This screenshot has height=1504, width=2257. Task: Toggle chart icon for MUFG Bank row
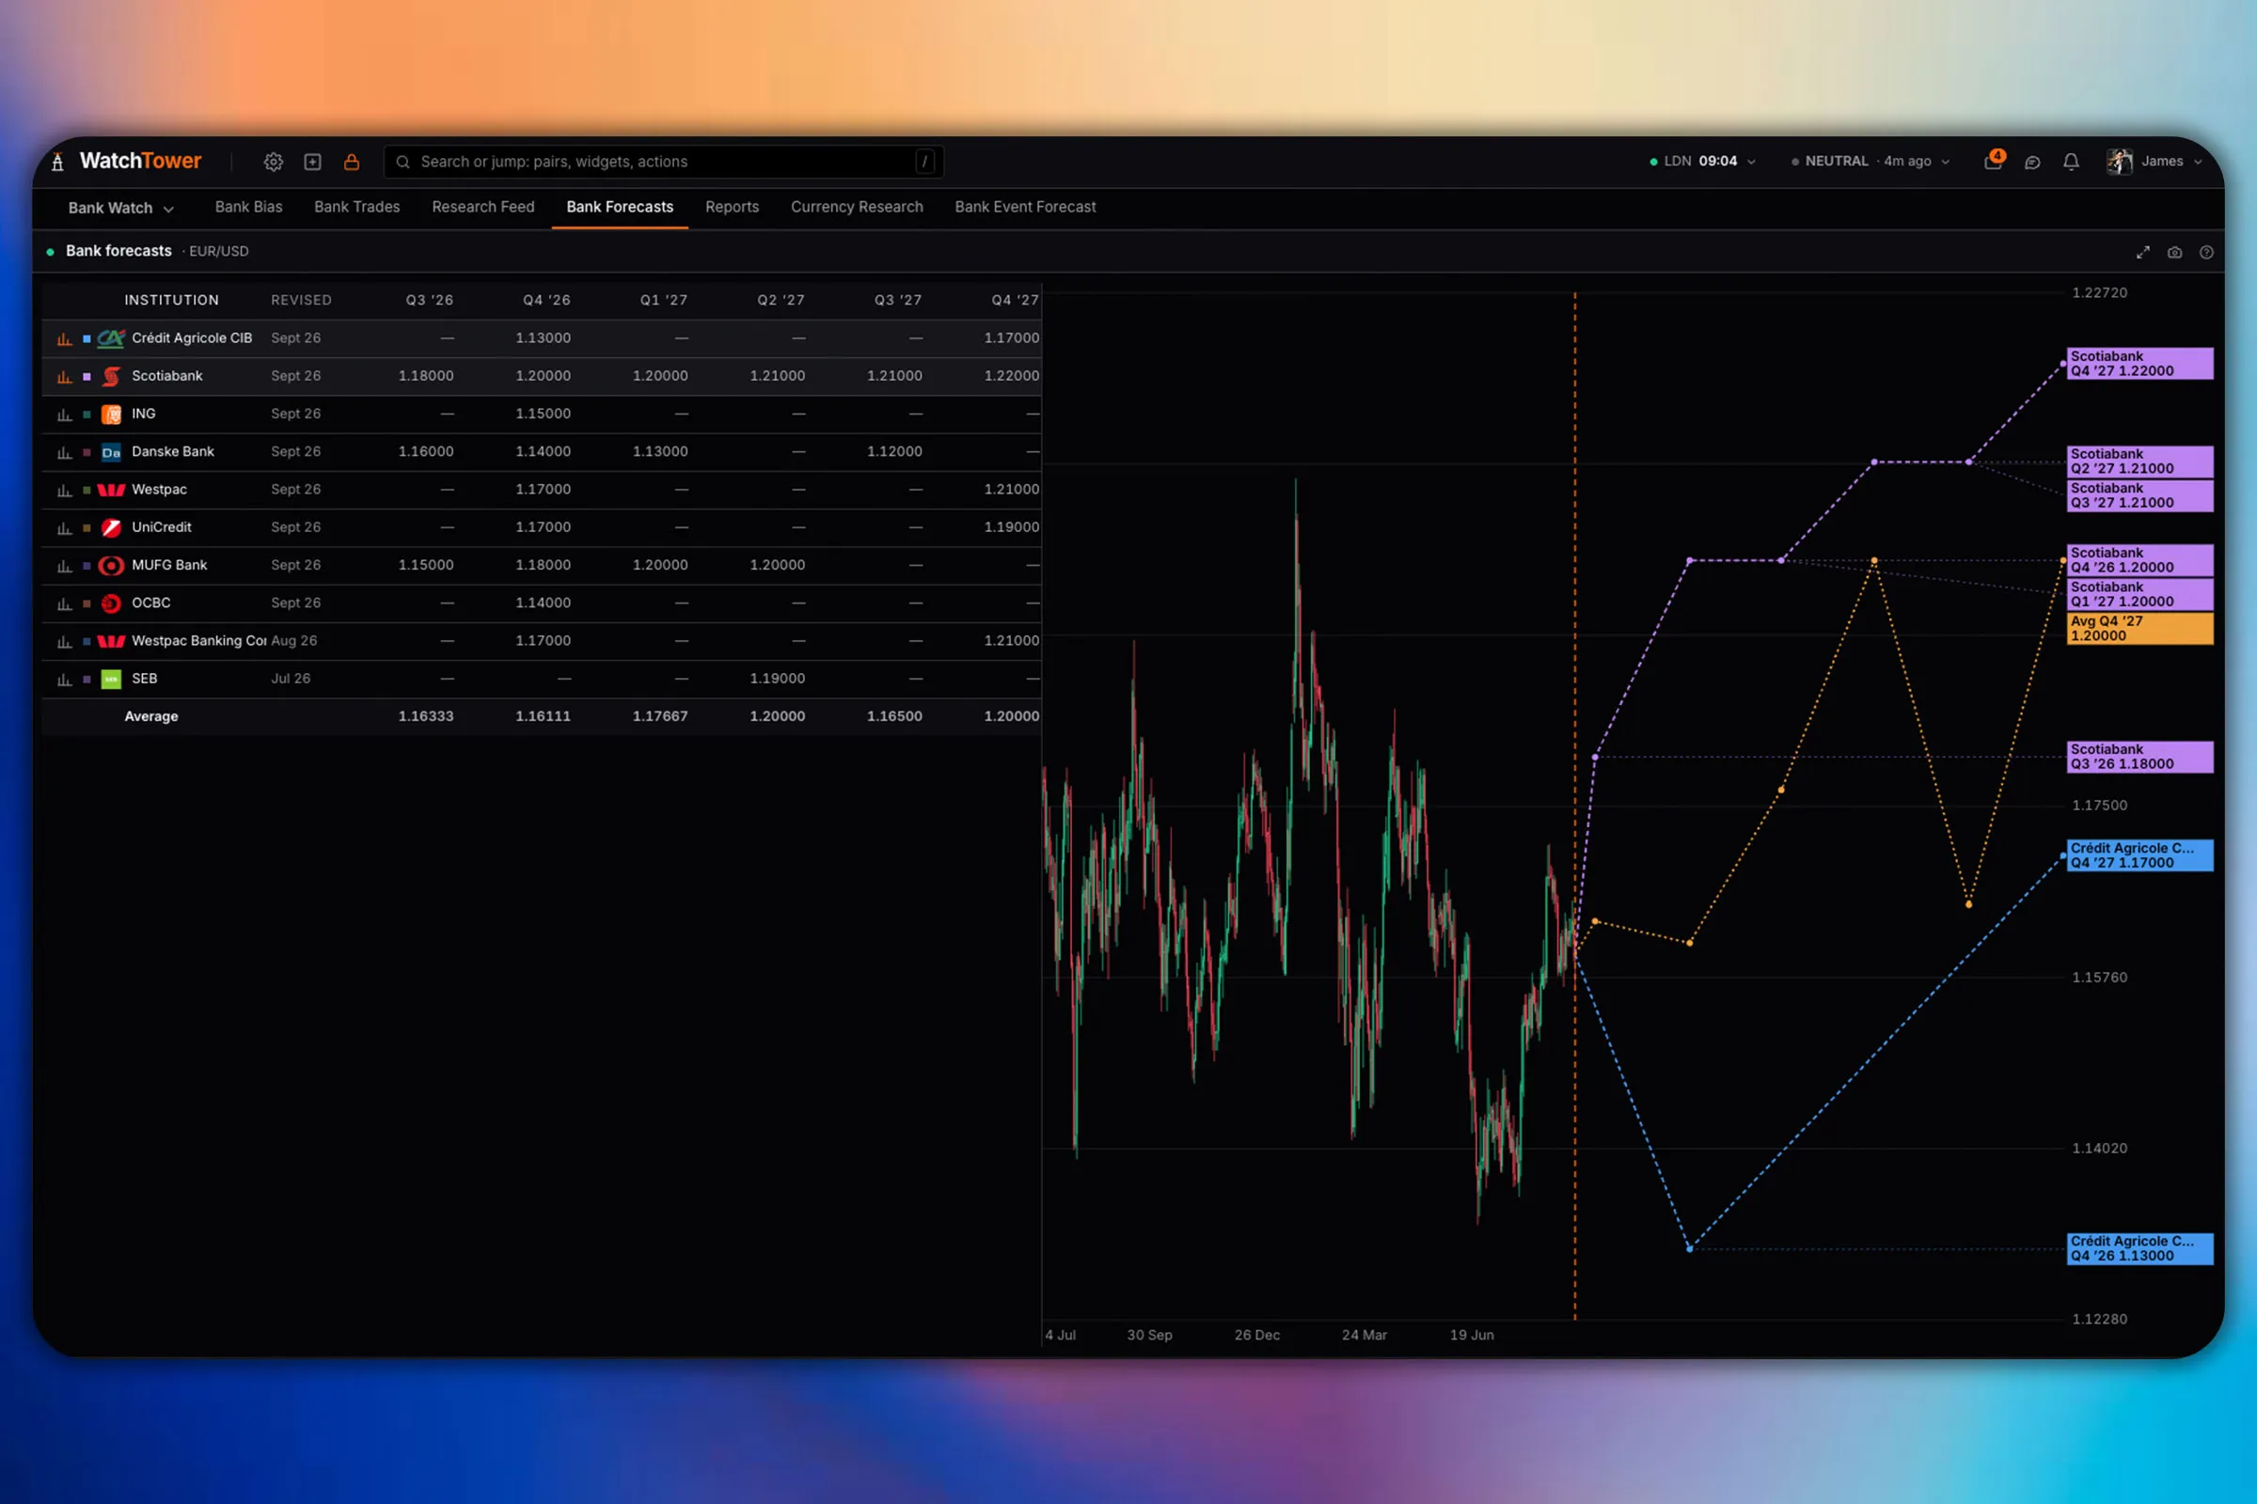[64, 566]
